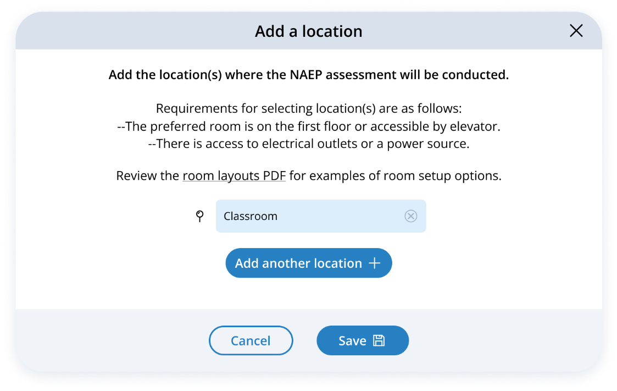Click the plus icon on Add another location
The width and height of the screenshot is (617, 391).
(x=374, y=263)
